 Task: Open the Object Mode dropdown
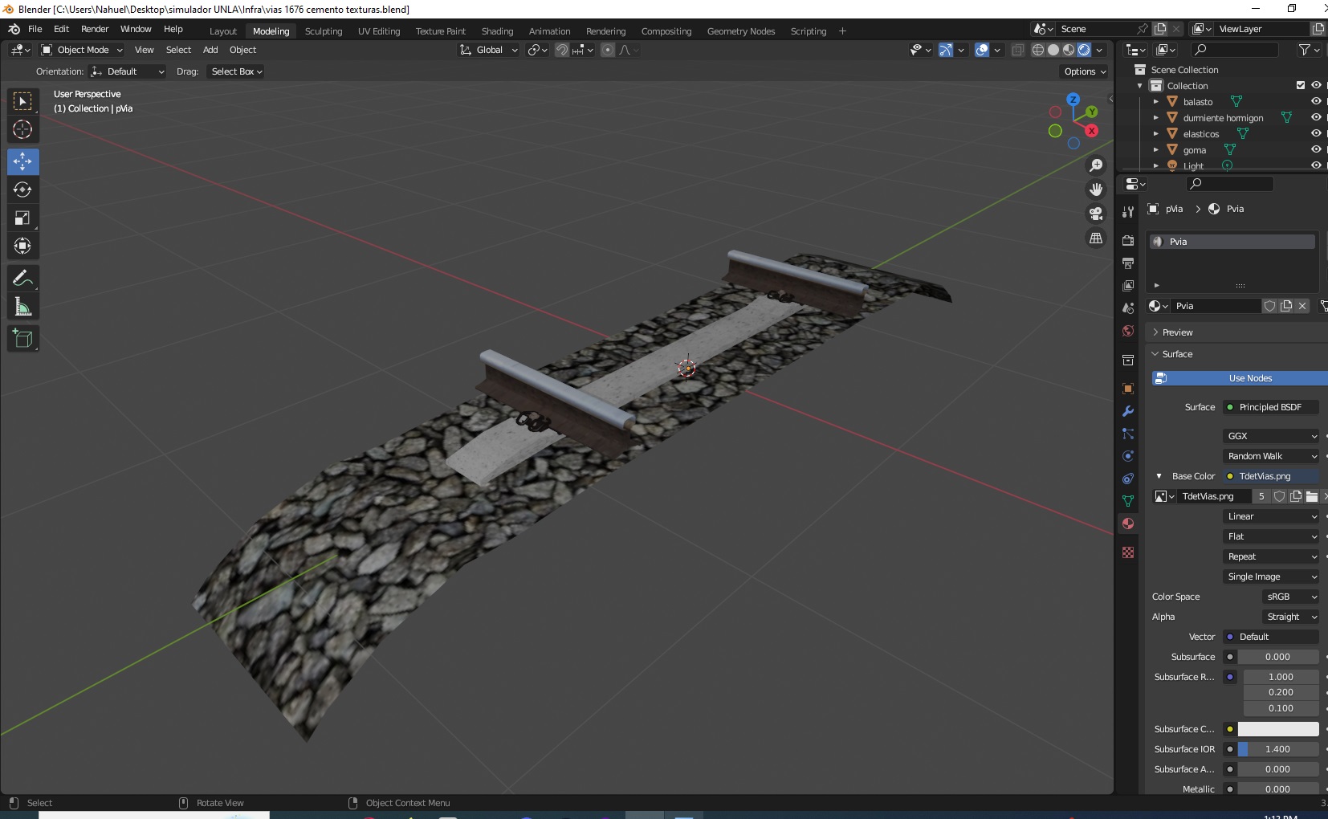[x=82, y=50]
